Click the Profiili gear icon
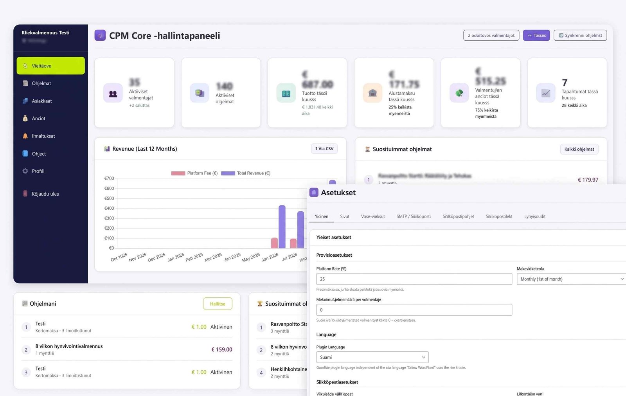 [25, 171]
